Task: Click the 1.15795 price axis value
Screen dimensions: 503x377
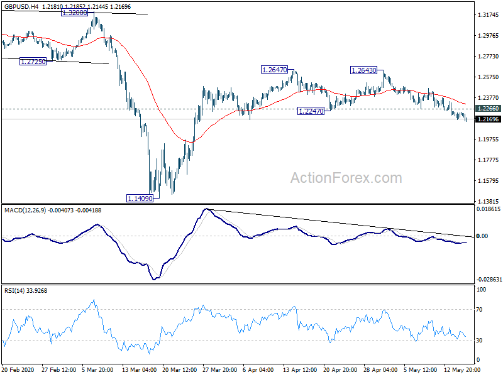Action: [489, 181]
